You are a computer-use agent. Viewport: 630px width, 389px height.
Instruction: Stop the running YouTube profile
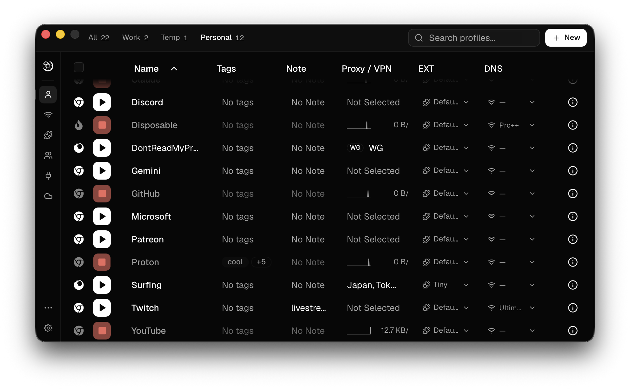(102, 331)
